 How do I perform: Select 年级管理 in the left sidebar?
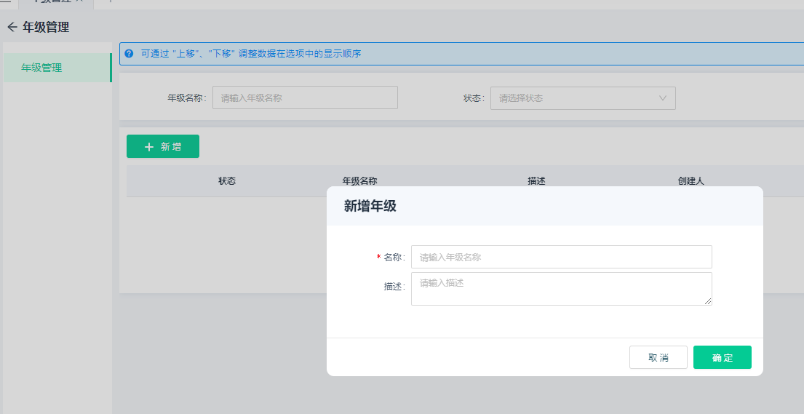tap(41, 68)
